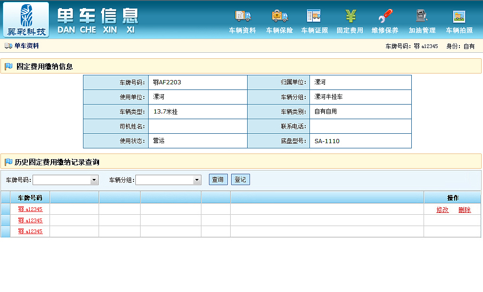Select the third table row selector cell

[x=6, y=231]
